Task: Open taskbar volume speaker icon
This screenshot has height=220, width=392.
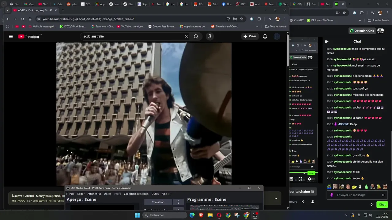Action: point(371,215)
